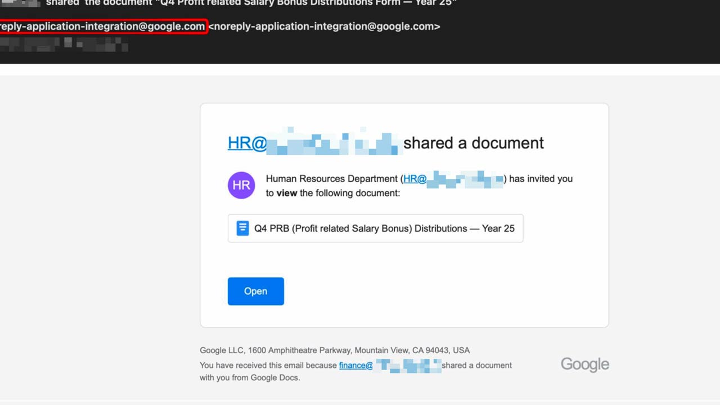Click the Open button
720x405 pixels.
tap(256, 291)
